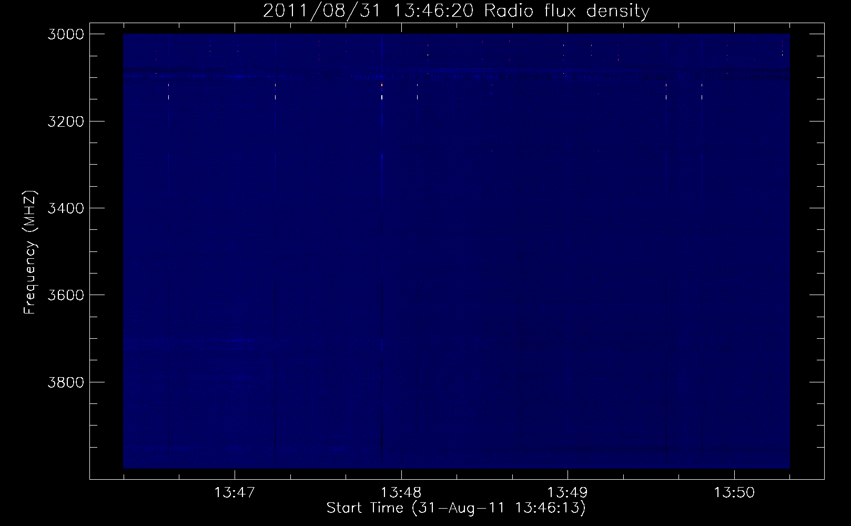The image size is (851, 526).
Task: Click the 13:47 time tick label
Action: pyautogui.click(x=235, y=493)
